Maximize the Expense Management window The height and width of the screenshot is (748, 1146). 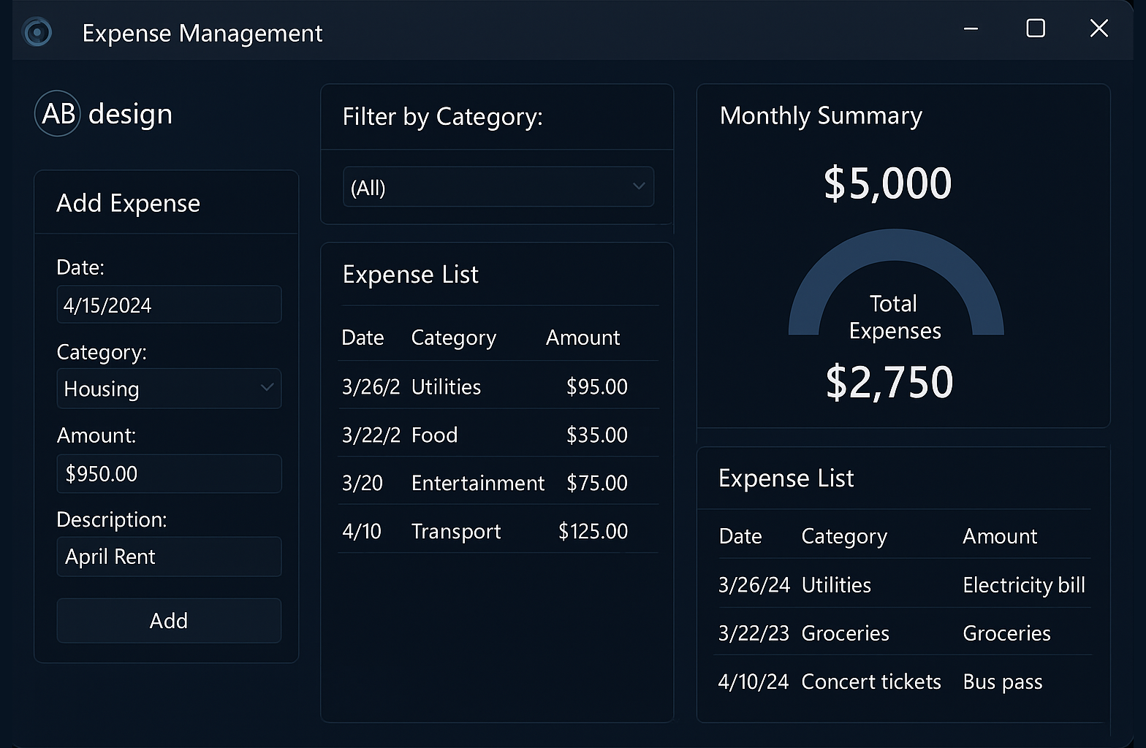pos(1035,29)
